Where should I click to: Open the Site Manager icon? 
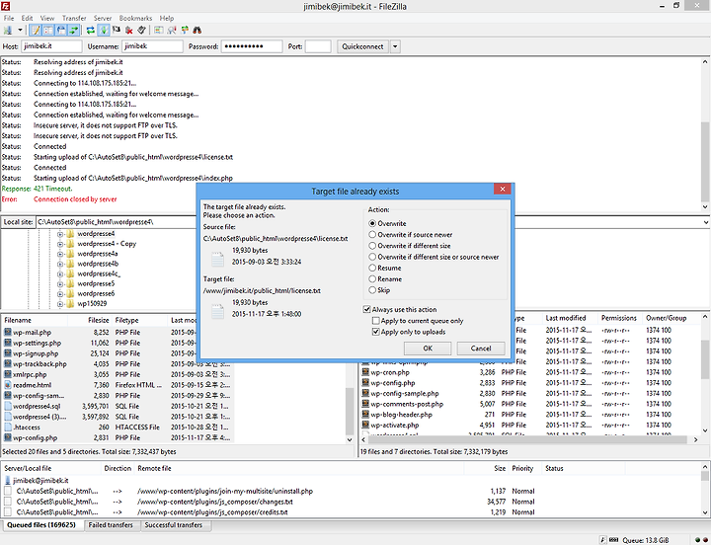(8, 31)
